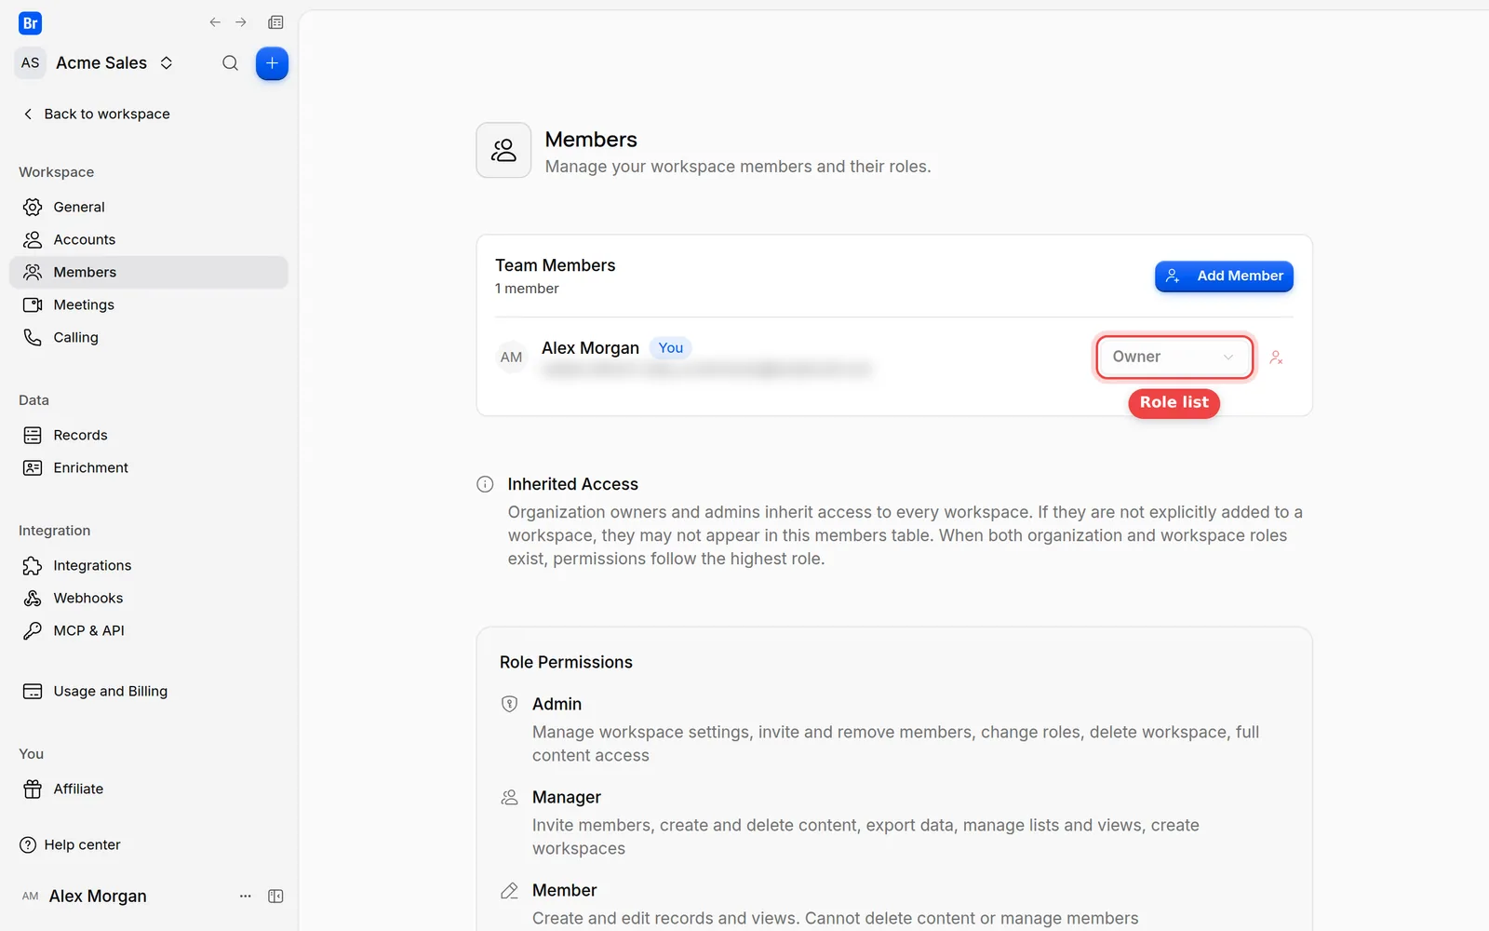Go forward with the right arrow icon
Screen dimensions: 1489x931
pyautogui.click(x=241, y=22)
